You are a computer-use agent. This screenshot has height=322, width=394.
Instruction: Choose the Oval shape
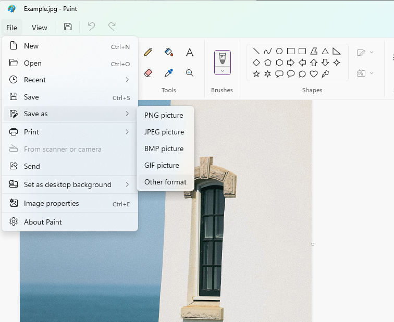(x=279, y=51)
